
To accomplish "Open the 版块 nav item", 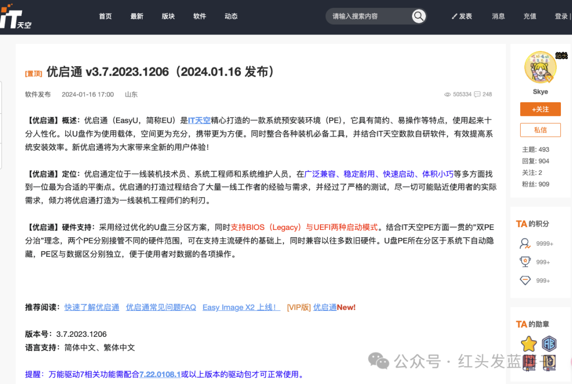I will click(x=168, y=16).
